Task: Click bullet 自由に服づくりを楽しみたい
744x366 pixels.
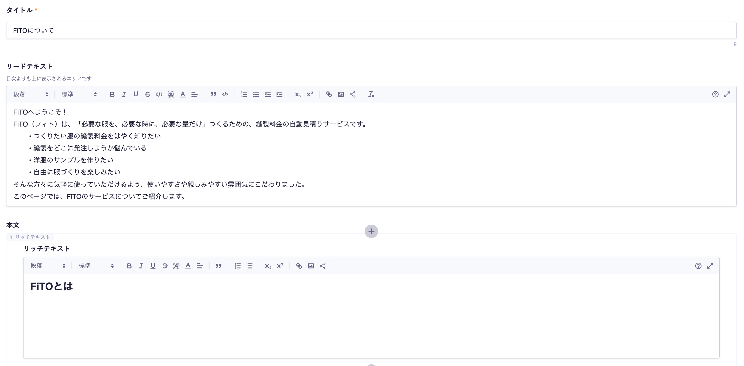Action: point(74,172)
